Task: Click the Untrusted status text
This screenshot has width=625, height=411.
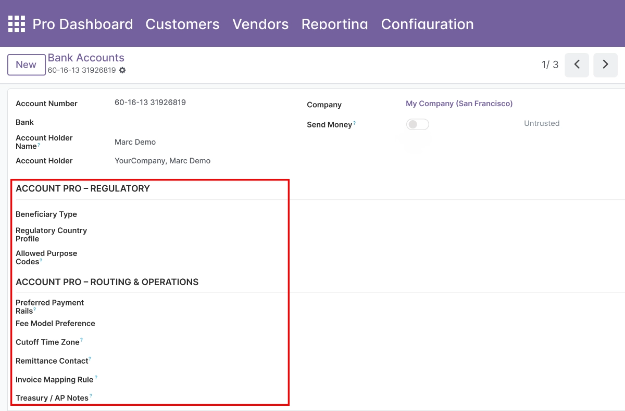Action: click(x=542, y=123)
